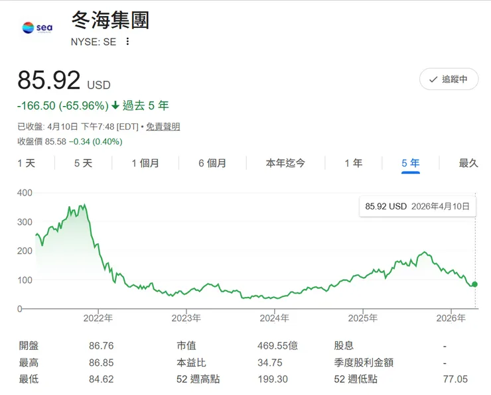Click the 季度股利金額 label
The width and height of the screenshot is (491, 395).
pos(364,363)
